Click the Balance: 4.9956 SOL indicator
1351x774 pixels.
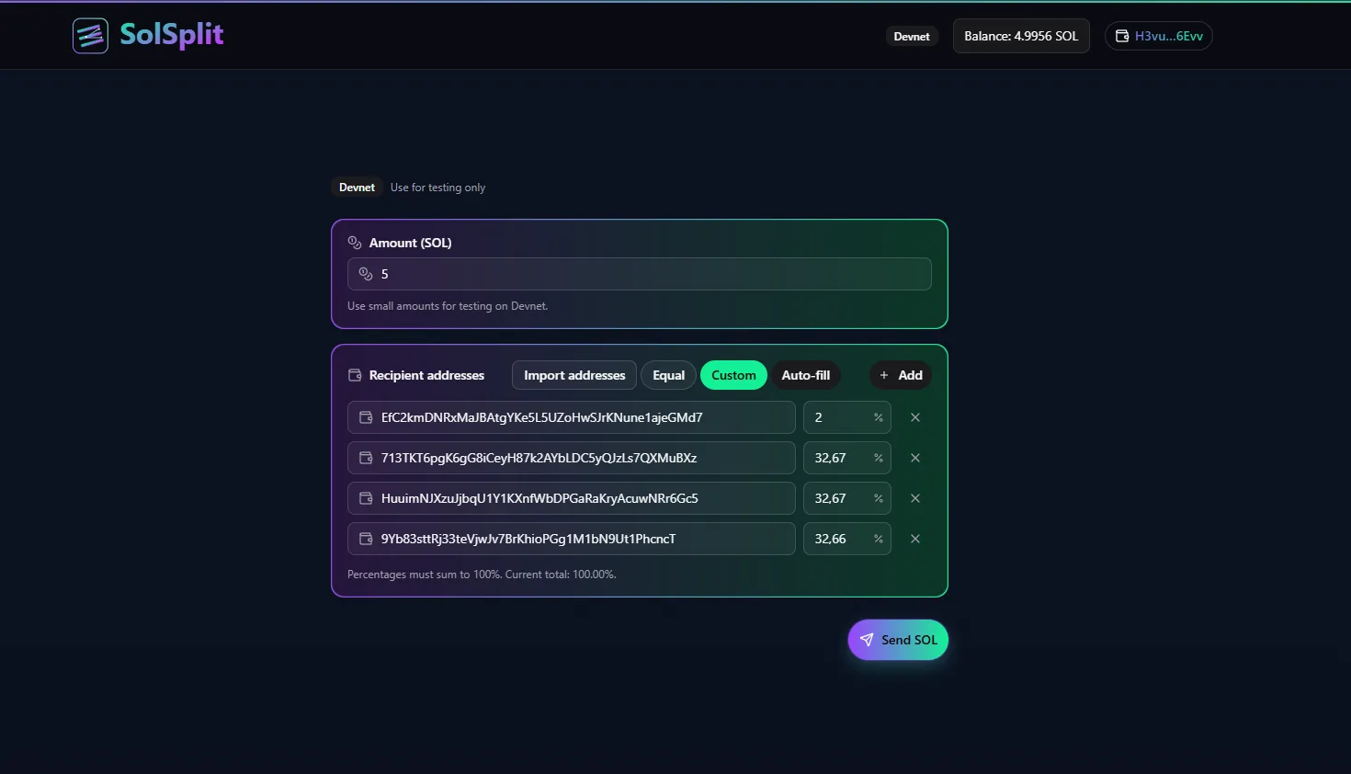point(1021,36)
